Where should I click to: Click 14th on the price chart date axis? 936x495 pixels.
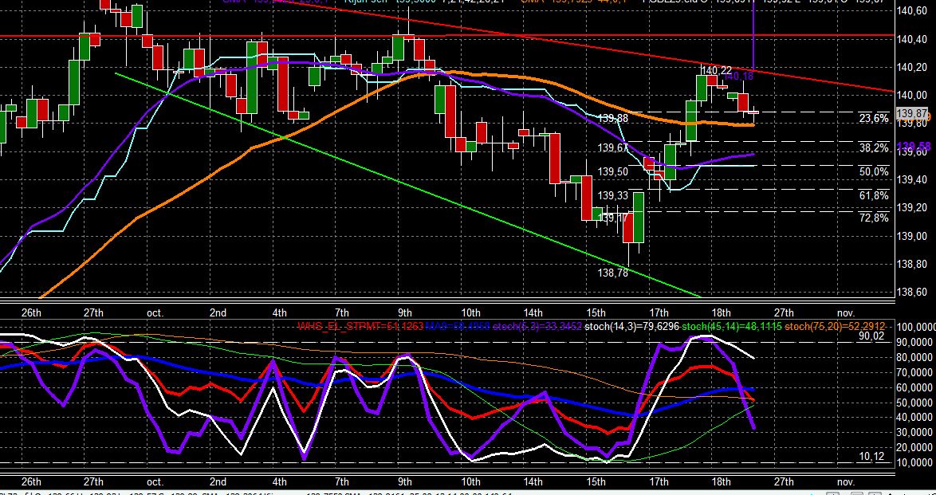(x=533, y=312)
